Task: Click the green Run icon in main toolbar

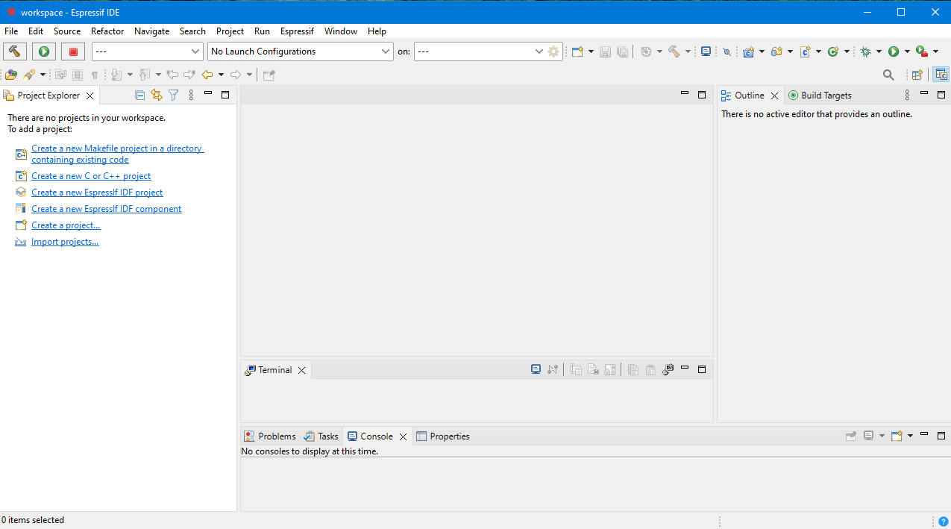Action: point(894,51)
